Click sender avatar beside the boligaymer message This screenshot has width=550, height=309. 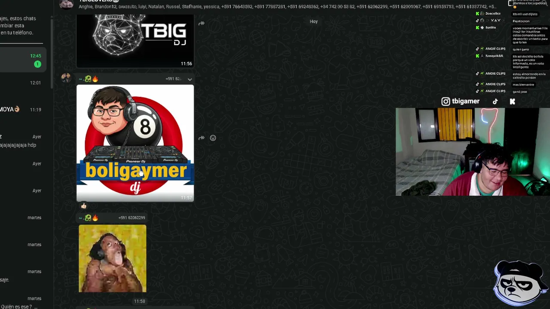66,78
